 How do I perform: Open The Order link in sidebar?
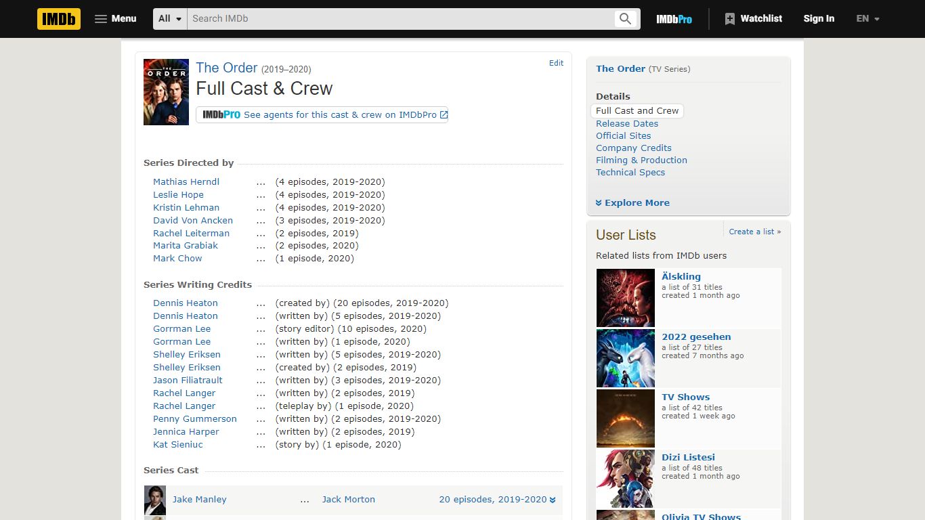coord(621,69)
